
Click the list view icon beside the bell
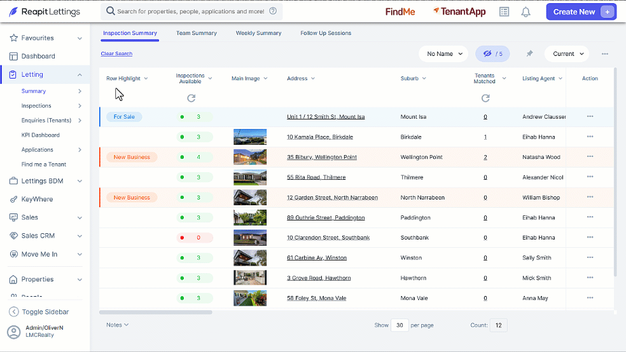point(504,12)
